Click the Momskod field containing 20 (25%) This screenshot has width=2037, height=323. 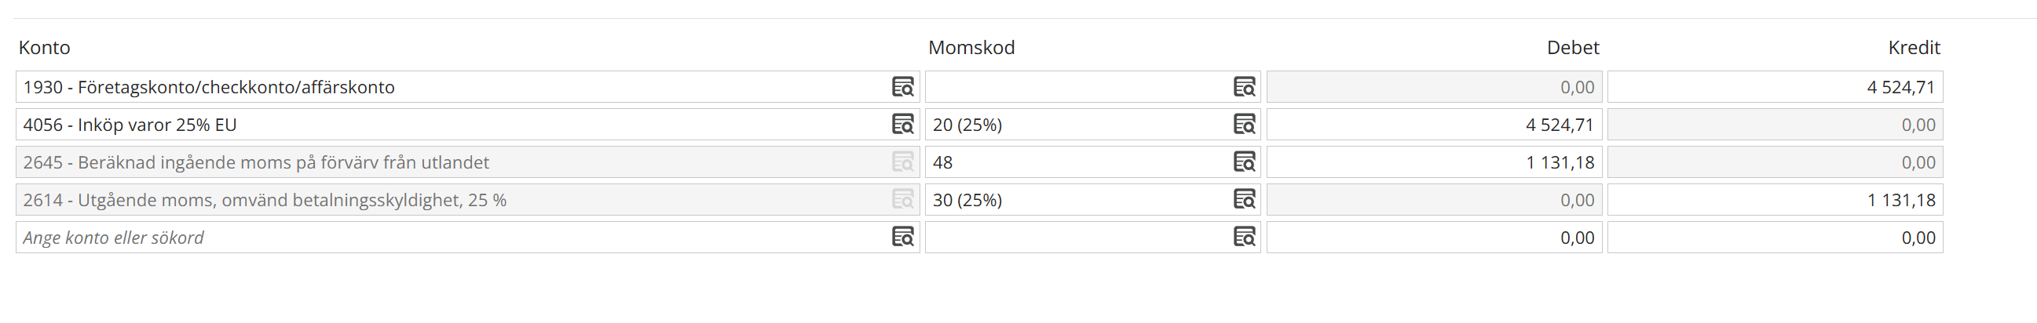click(x=1076, y=125)
